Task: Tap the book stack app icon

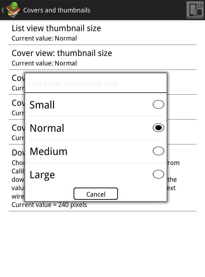Action: click(13, 10)
